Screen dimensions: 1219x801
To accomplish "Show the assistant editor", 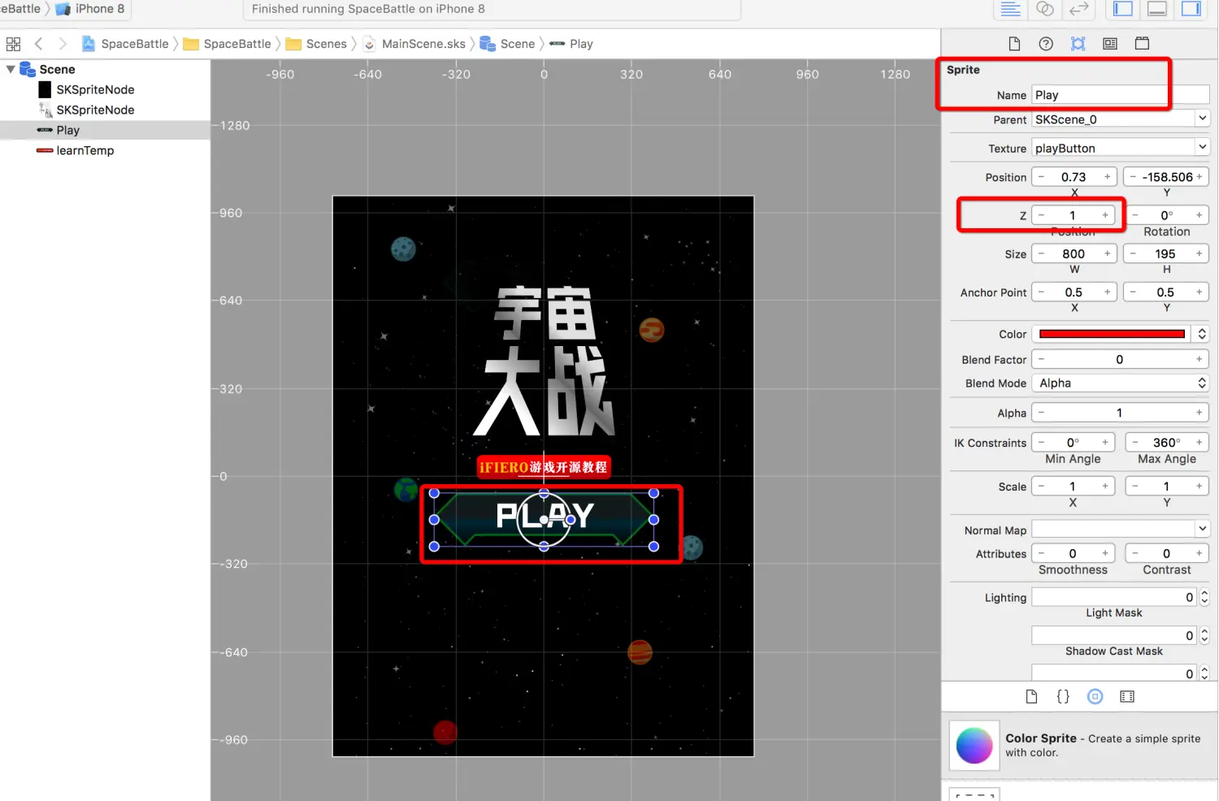I will (x=1045, y=9).
